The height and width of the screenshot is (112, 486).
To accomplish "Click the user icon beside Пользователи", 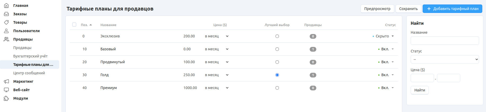I will click(x=6, y=31).
